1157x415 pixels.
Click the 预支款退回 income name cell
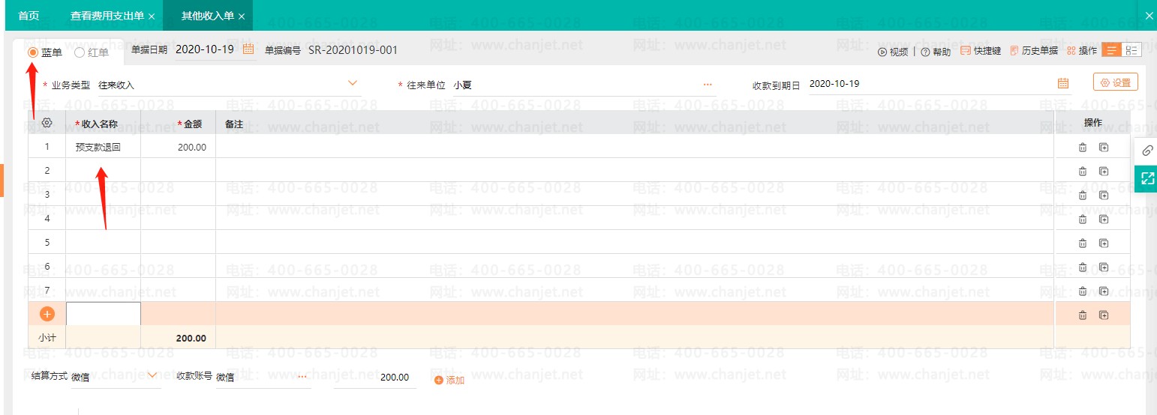[103, 147]
